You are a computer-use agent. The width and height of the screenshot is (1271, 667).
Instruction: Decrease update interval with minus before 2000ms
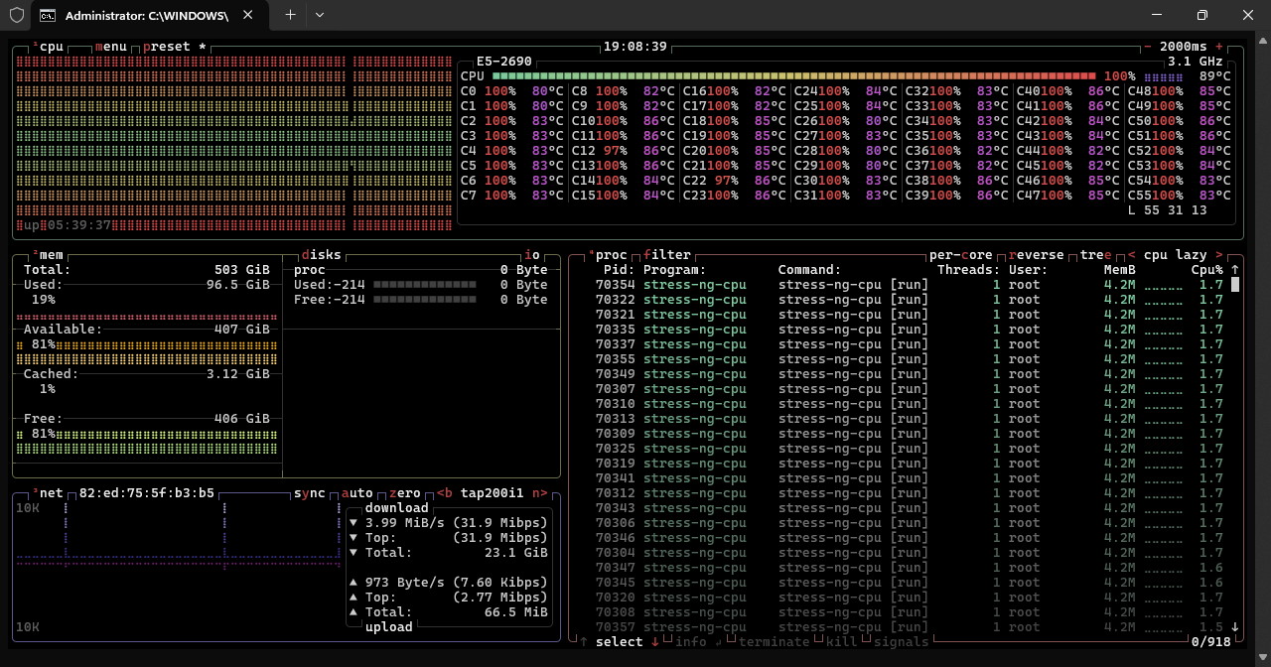tap(1148, 47)
